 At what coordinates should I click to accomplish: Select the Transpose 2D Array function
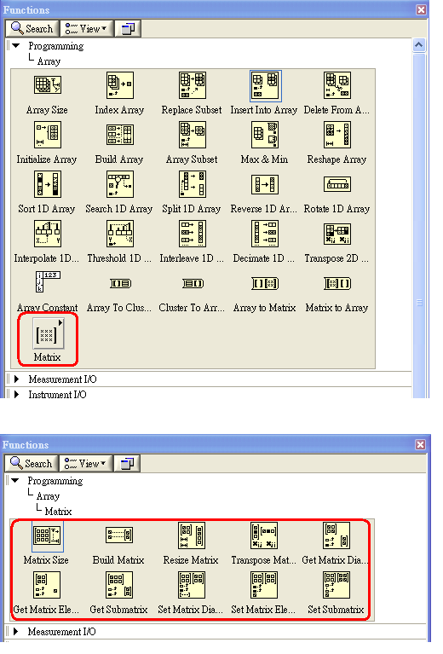(x=337, y=234)
